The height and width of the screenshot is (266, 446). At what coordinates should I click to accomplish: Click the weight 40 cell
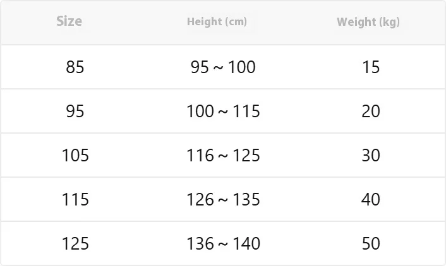[371, 199]
